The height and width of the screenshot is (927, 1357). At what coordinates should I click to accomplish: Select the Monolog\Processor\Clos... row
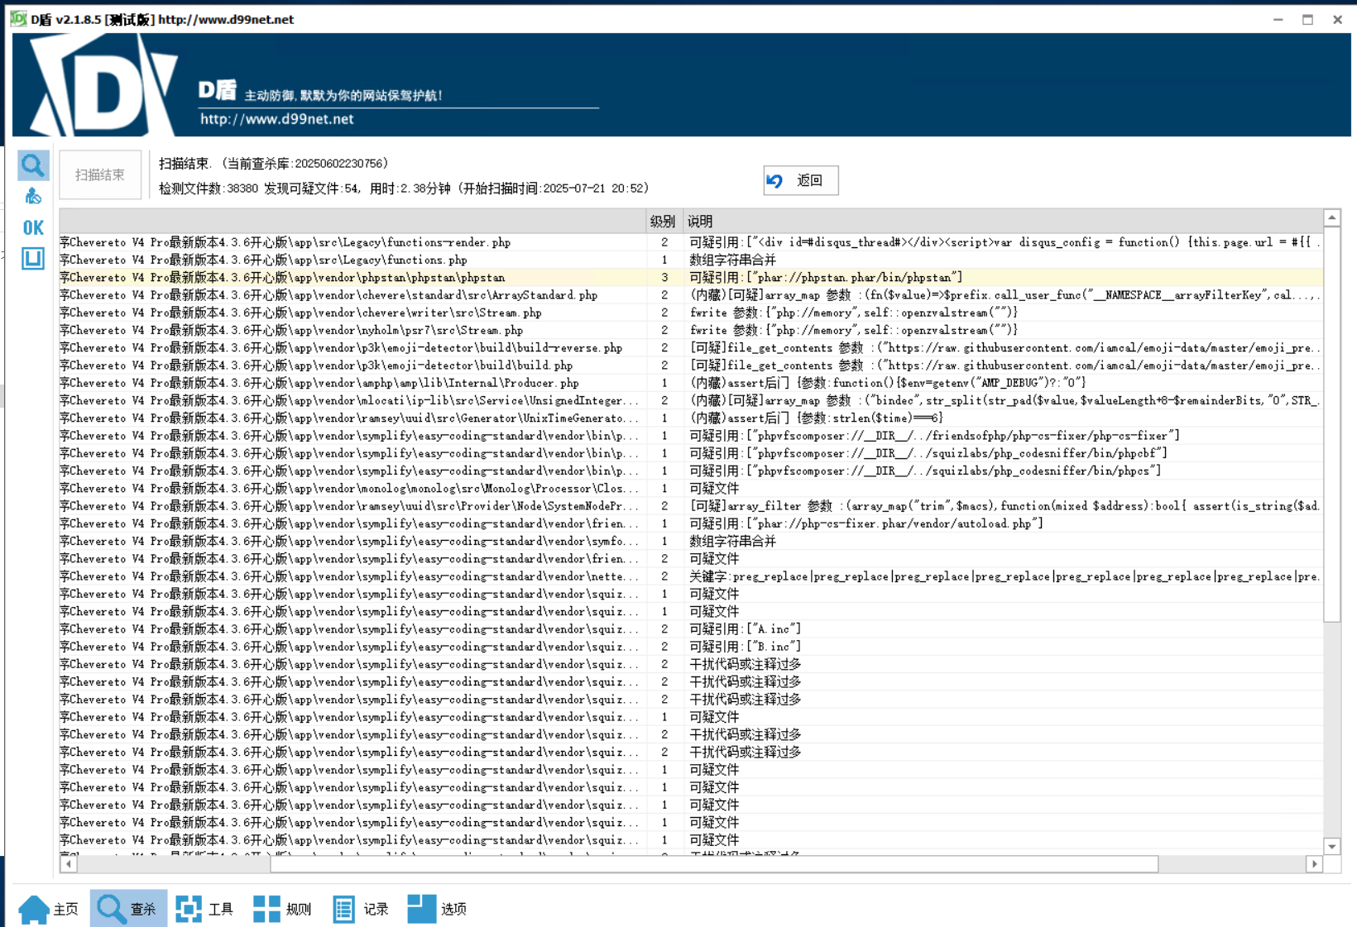click(x=691, y=489)
